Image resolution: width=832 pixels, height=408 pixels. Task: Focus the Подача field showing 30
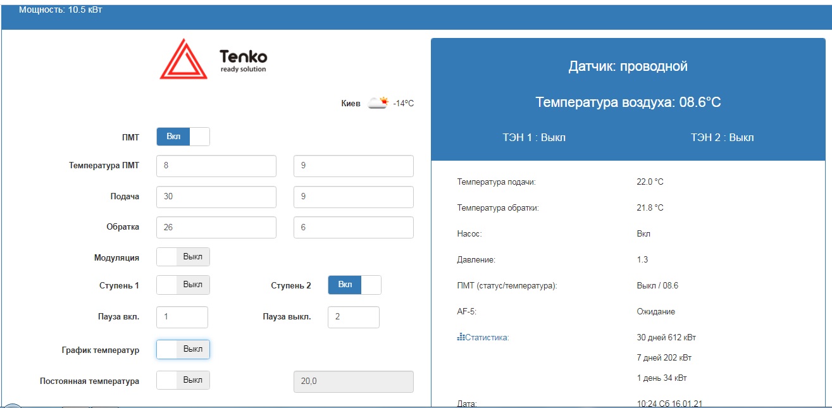216,197
